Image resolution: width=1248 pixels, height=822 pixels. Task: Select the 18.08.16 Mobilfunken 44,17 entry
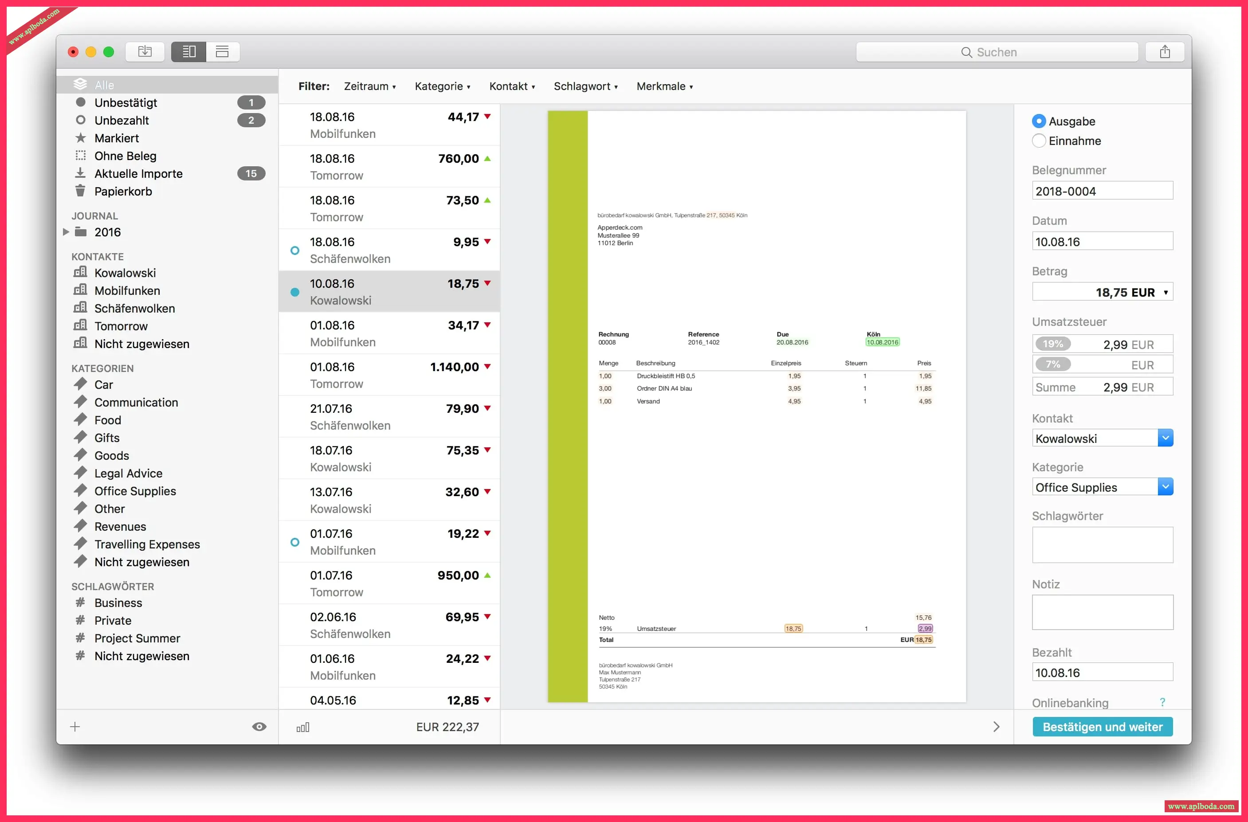pyautogui.click(x=389, y=125)
